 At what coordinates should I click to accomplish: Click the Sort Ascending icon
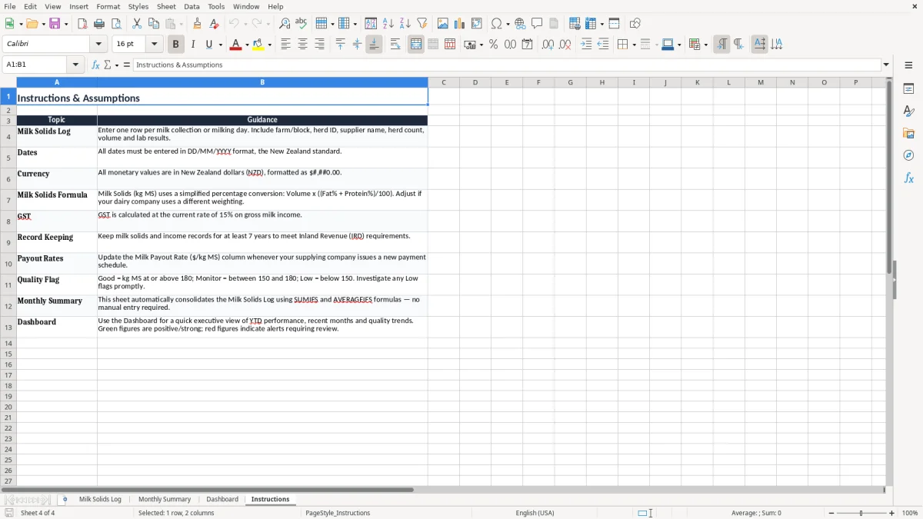pyautogui.click(x=388, y=24)
